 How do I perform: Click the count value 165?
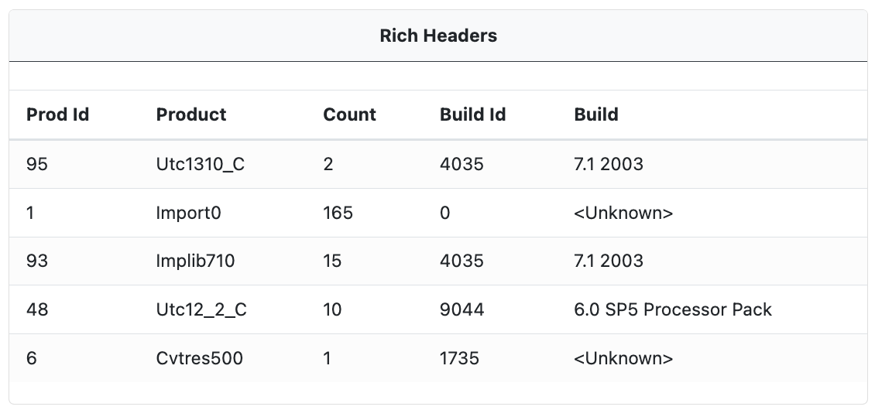point(338,213)
